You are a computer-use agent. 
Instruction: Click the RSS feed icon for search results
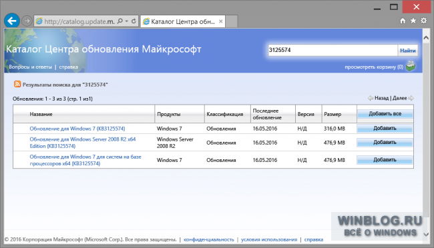(17, 84)
